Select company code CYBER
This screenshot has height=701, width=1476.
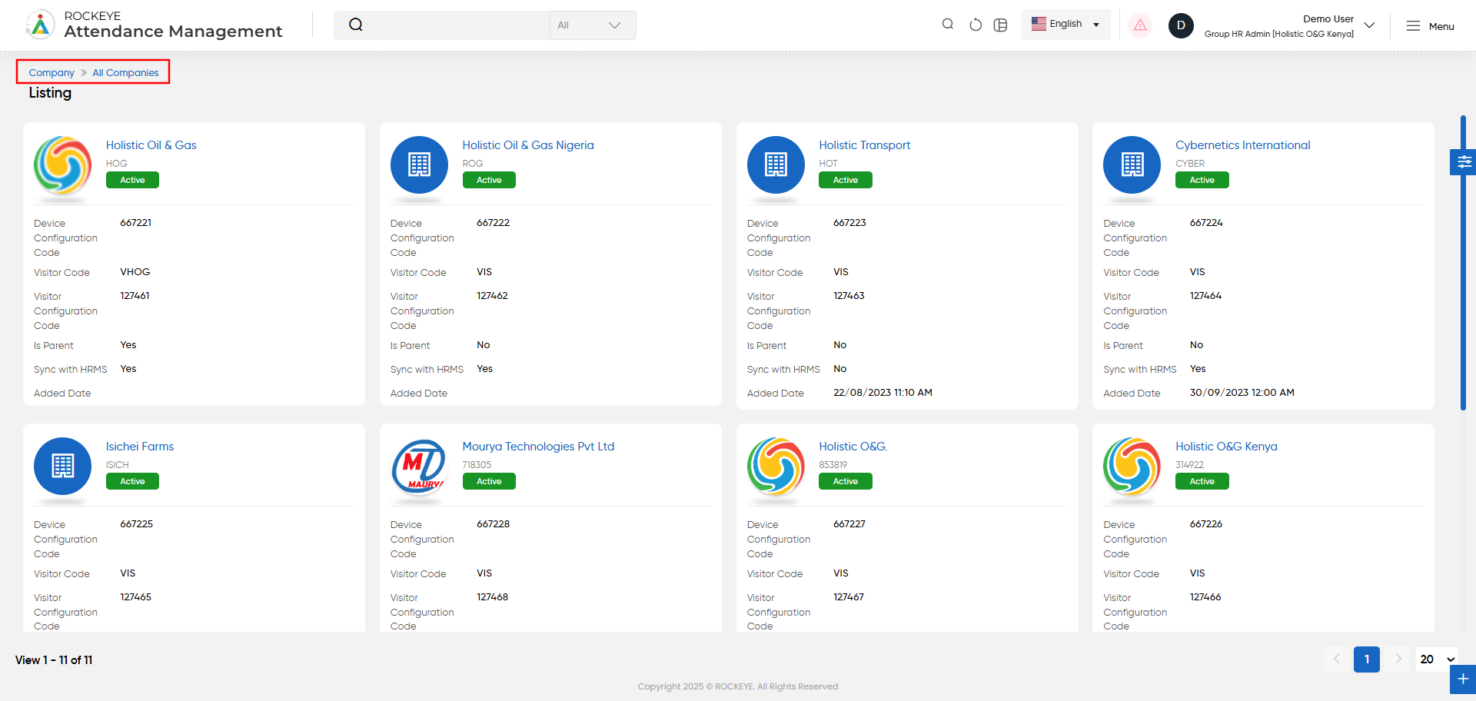1190,164
